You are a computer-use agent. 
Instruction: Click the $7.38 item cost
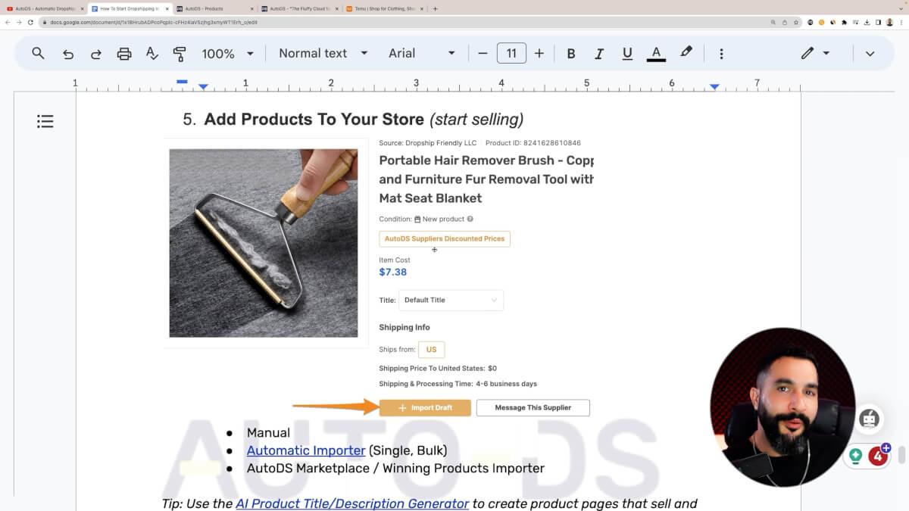click(393, 273)
